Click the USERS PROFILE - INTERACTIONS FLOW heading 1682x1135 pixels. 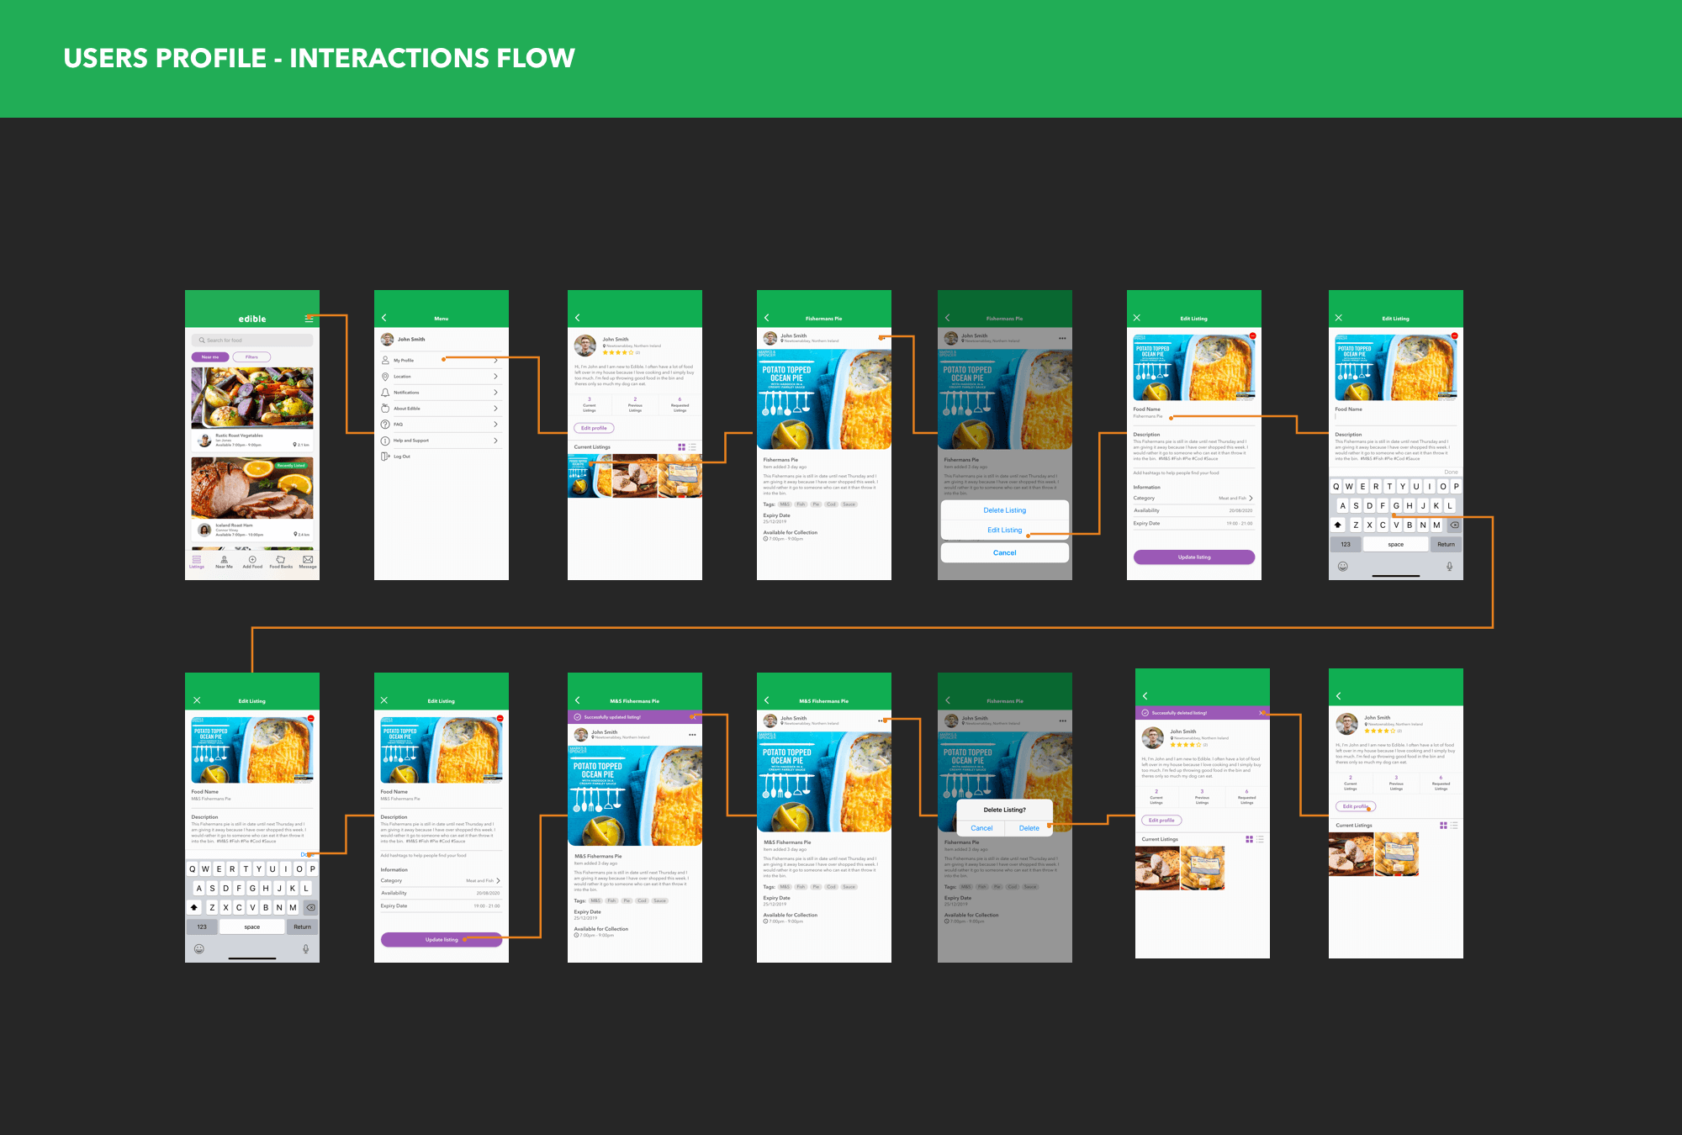(320, 58)
